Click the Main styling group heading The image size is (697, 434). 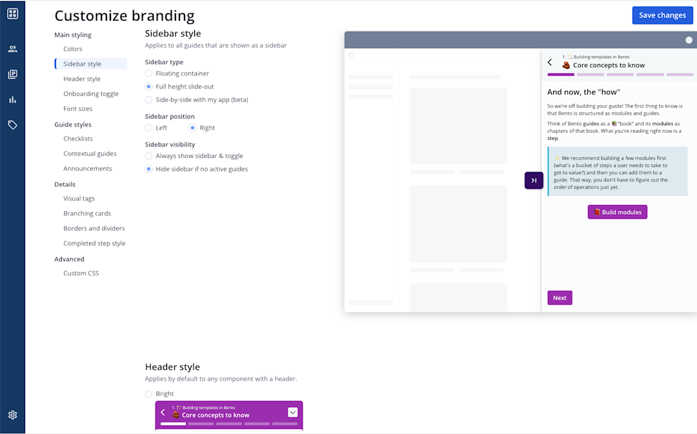[73, 35]
